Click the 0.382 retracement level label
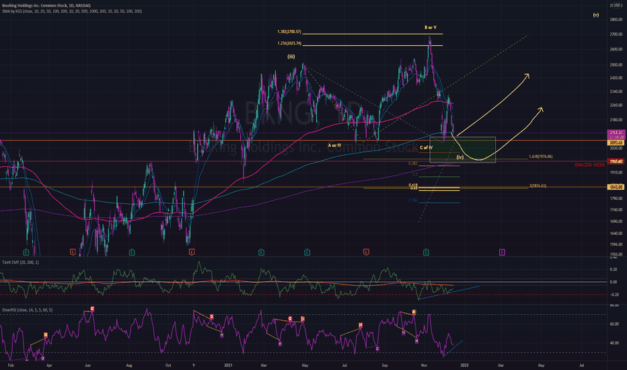This screenshot has width=627, height=370. (x=413, y=163)
